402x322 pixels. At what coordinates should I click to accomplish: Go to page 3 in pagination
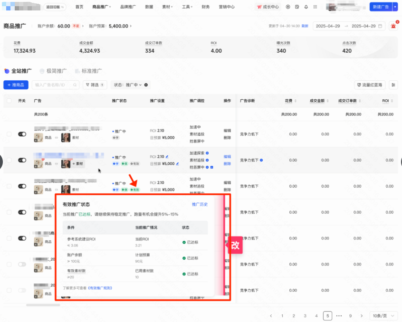(305, 316)
